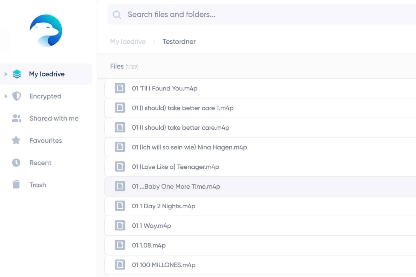Open Shared with me
The height and width of the screenshot is (277, 416).
point(54,118)
